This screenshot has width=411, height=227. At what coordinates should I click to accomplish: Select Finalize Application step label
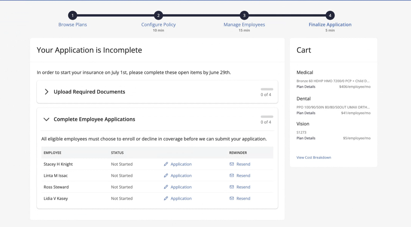coord(330,25)
